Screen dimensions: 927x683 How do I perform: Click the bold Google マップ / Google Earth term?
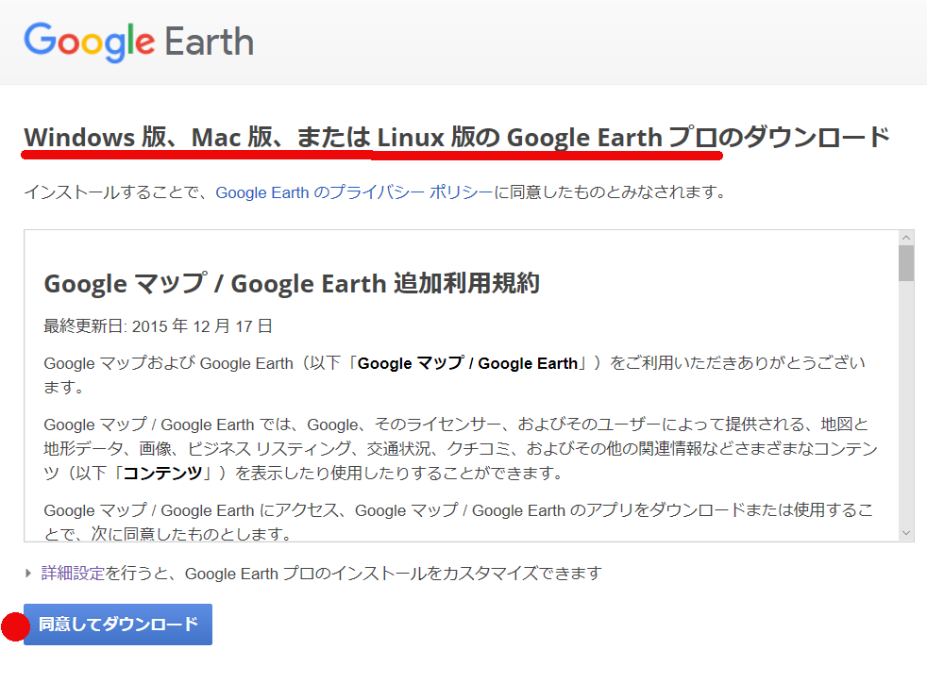point(467,363)
